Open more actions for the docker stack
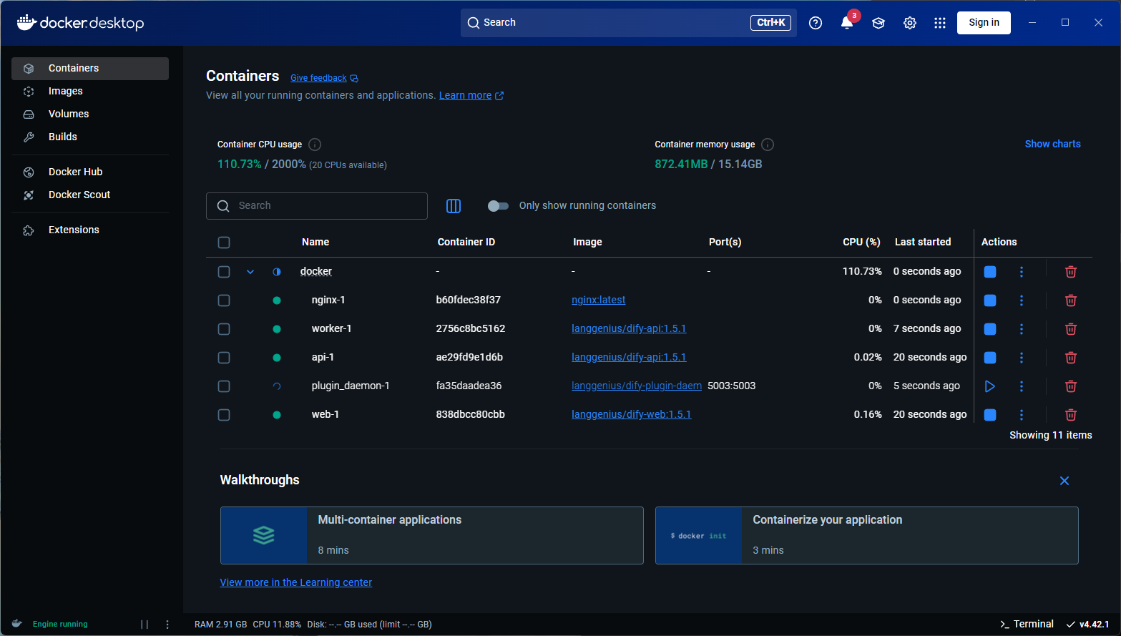Viewport: 1121px width, 636px height. coord(1022,272)
